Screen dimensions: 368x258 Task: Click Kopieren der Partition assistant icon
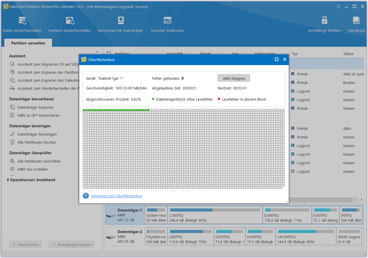[x=12, y=72]
